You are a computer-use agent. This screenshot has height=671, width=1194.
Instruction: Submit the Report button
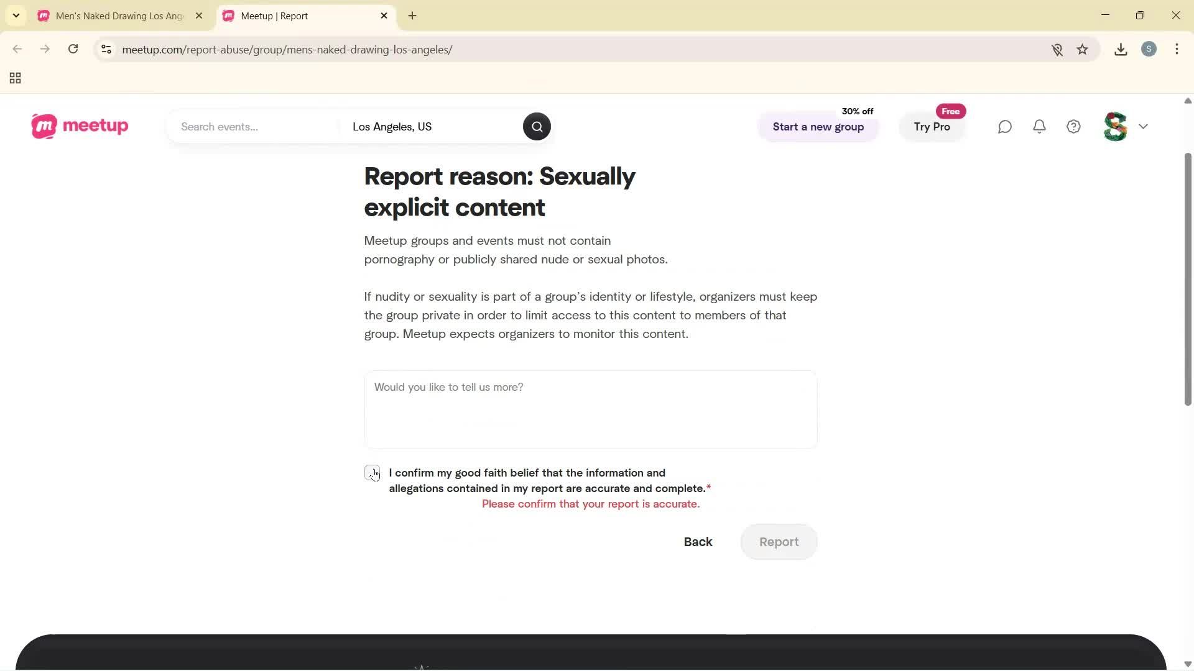coord(779,541)
